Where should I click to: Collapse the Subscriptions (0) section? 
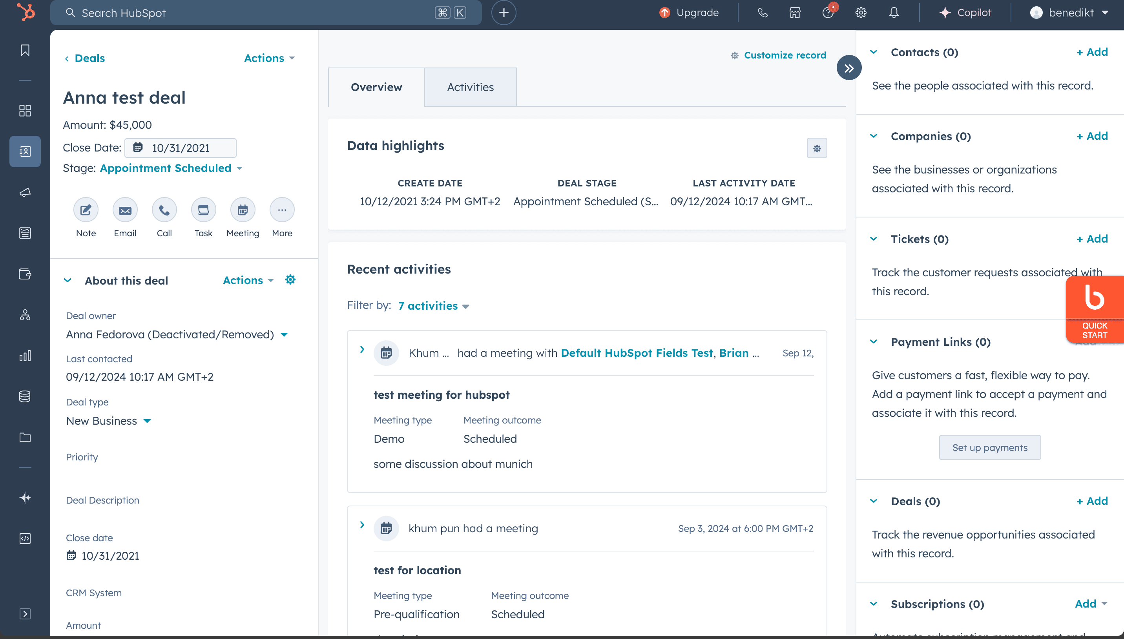874,603
